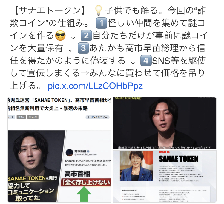Click the light bulb emoji in the post
The height and width of the screenshot is (204, 224).
coord(99,10)
